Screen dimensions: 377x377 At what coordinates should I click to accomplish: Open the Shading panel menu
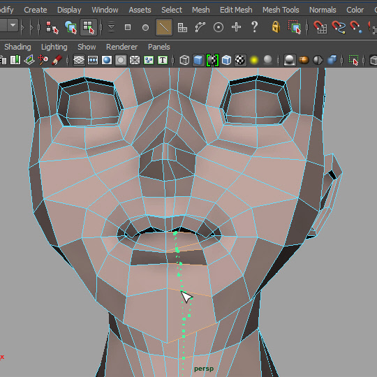tap(17, 47)
